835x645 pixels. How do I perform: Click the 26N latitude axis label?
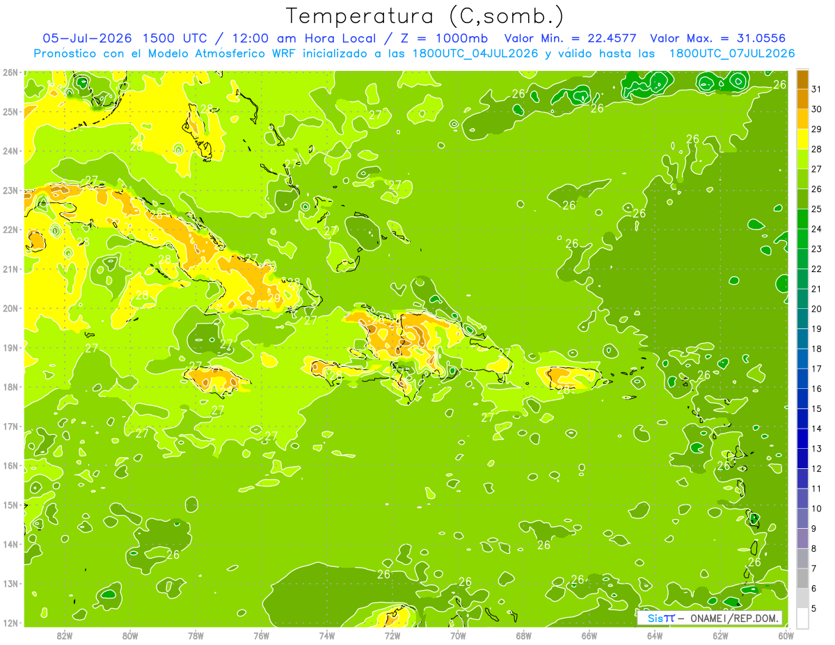click(x=10, y=72)
